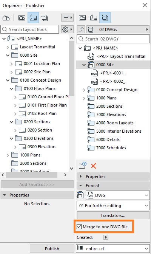Open Publisher Sets icon in right pane
This screenshot has height=254, width=151.
(x=105, y=17)
